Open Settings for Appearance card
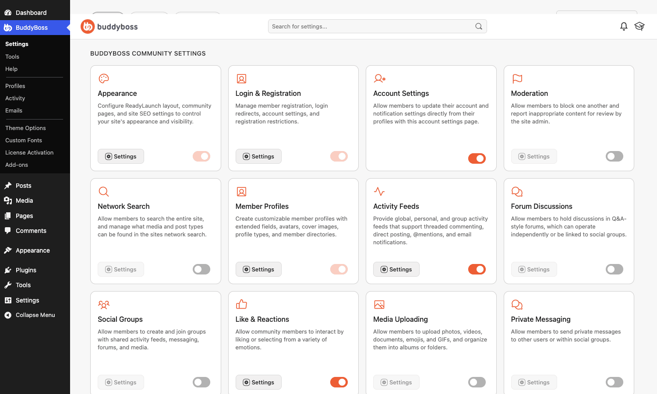Screen dimensions: 657x394 (x=121, y=156)
